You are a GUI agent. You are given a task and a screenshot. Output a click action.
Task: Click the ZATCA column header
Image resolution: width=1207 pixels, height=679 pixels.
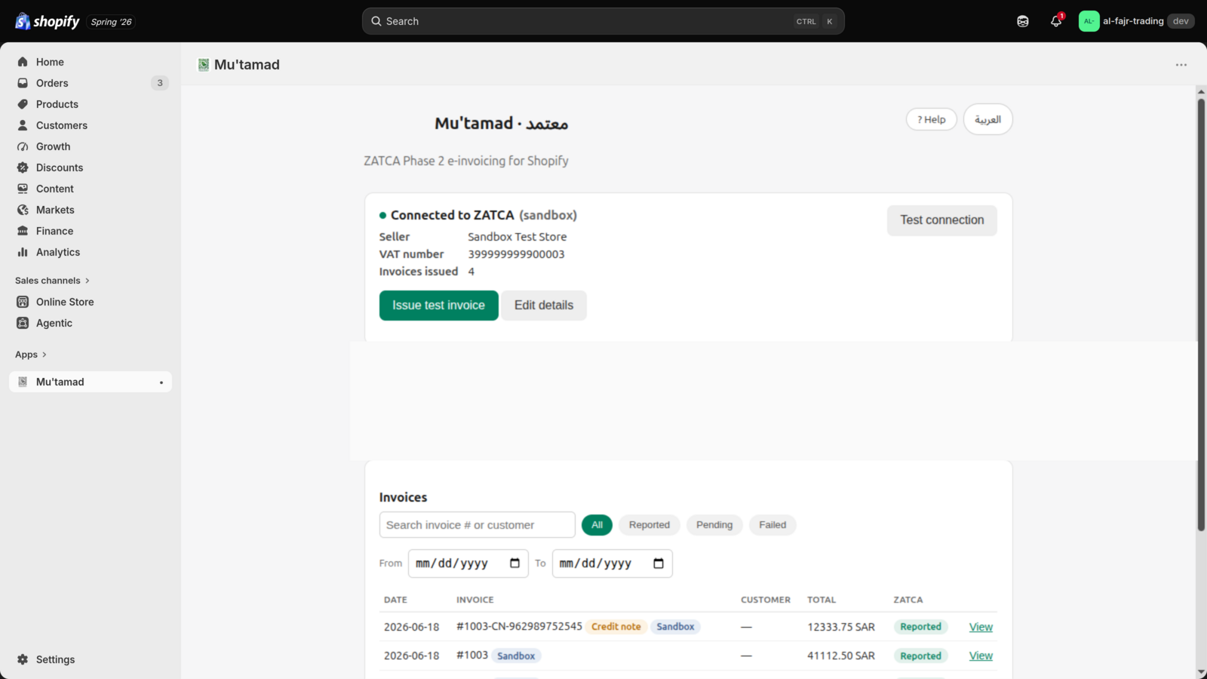(908, 600)
